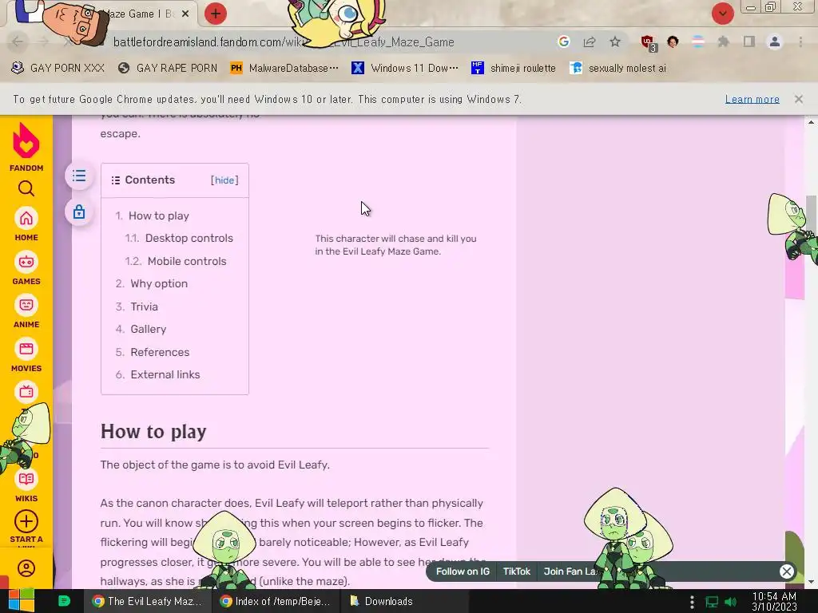Viewport: 818px width, 613px height.
Task: Close the Follow on IG banner
Action: (x=786, y=571)
